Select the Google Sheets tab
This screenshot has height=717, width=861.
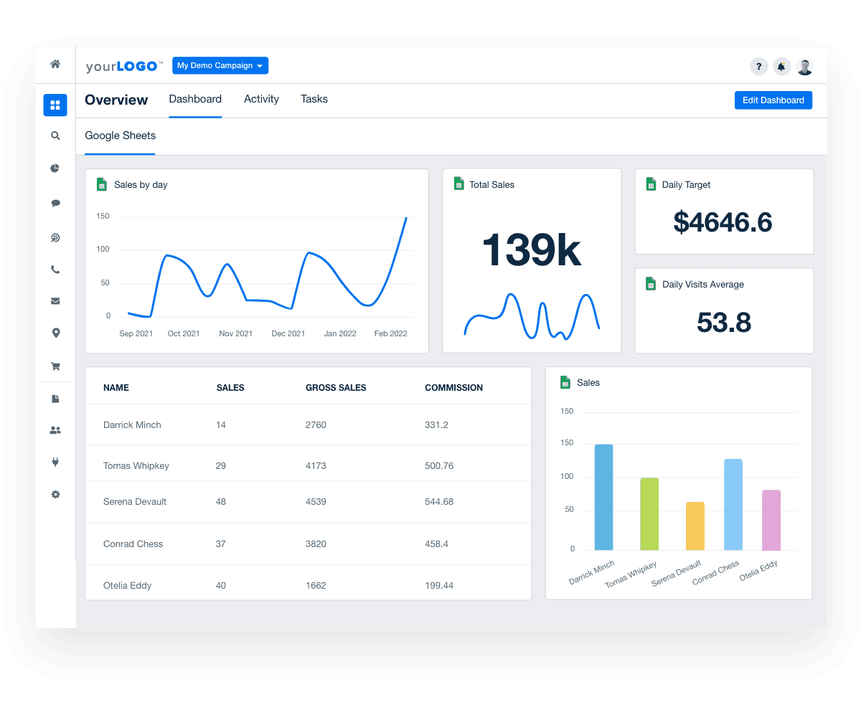click(120, 136)
